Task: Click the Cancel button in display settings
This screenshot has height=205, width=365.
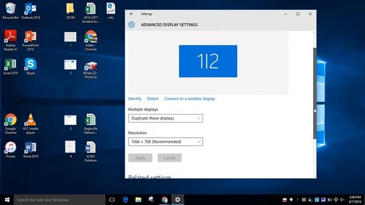Action: point(169,158)
